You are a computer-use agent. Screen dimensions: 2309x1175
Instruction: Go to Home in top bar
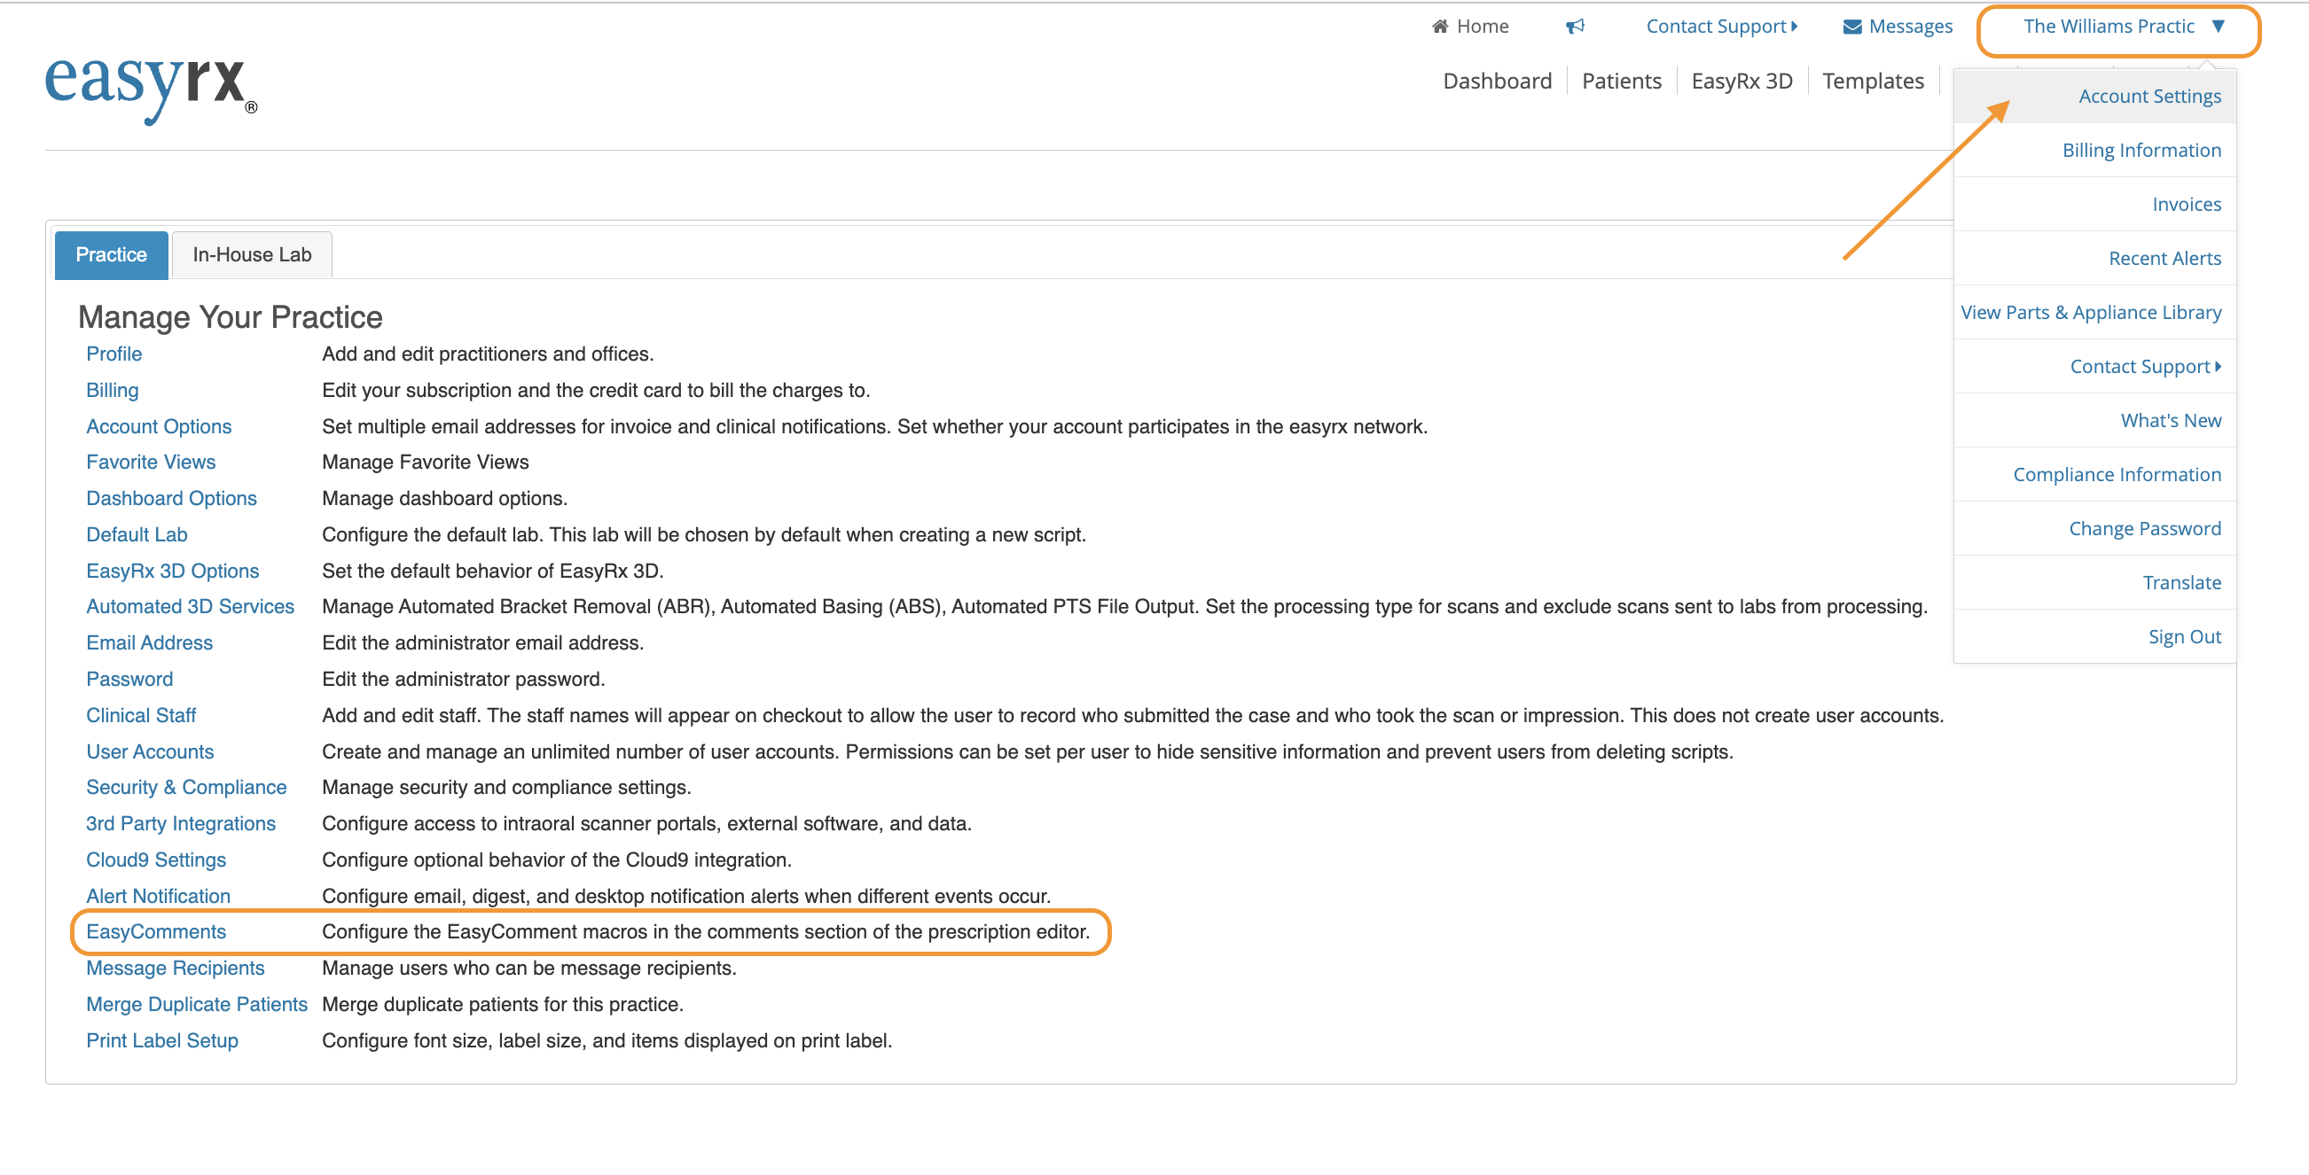point(1470,27)
